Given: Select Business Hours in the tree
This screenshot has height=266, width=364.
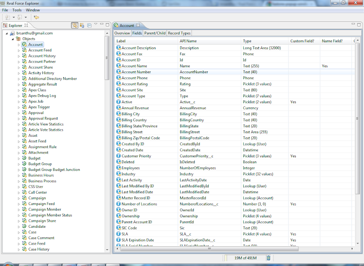Looking at the screenshot, I should tap(41, 175).
